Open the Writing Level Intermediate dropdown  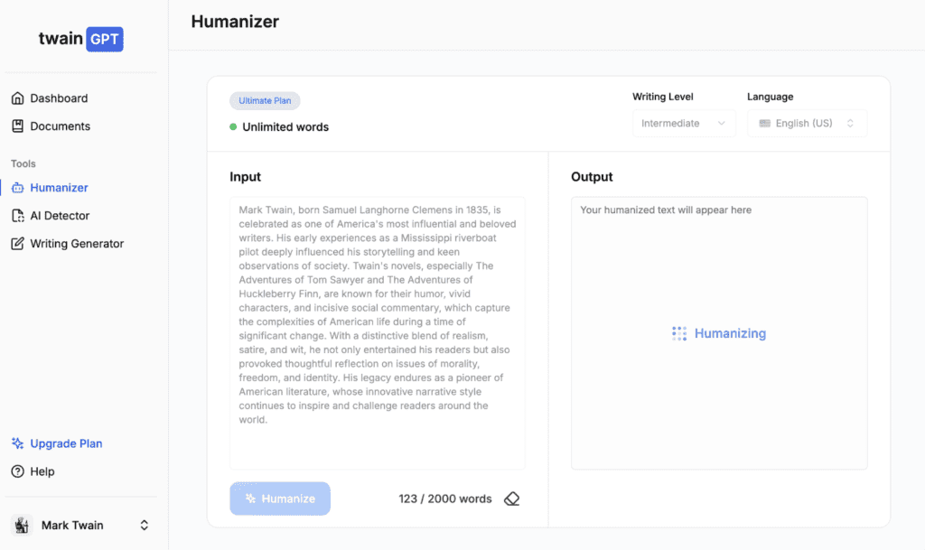[x=683, y=124]
